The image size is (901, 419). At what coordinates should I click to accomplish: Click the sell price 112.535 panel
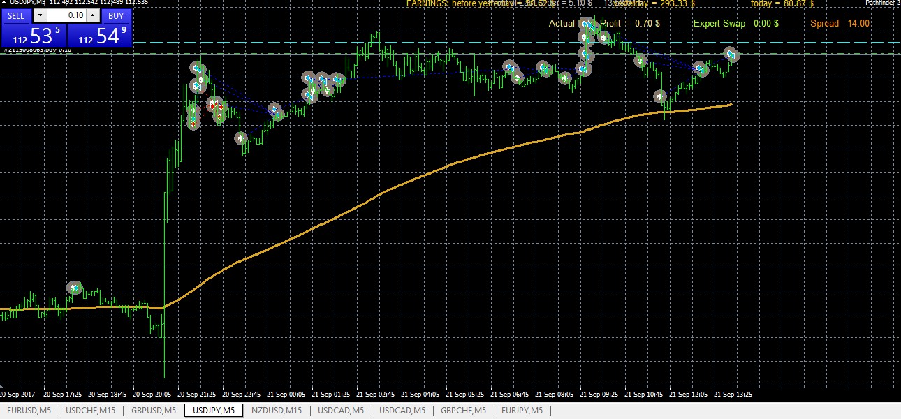point(33,36)
